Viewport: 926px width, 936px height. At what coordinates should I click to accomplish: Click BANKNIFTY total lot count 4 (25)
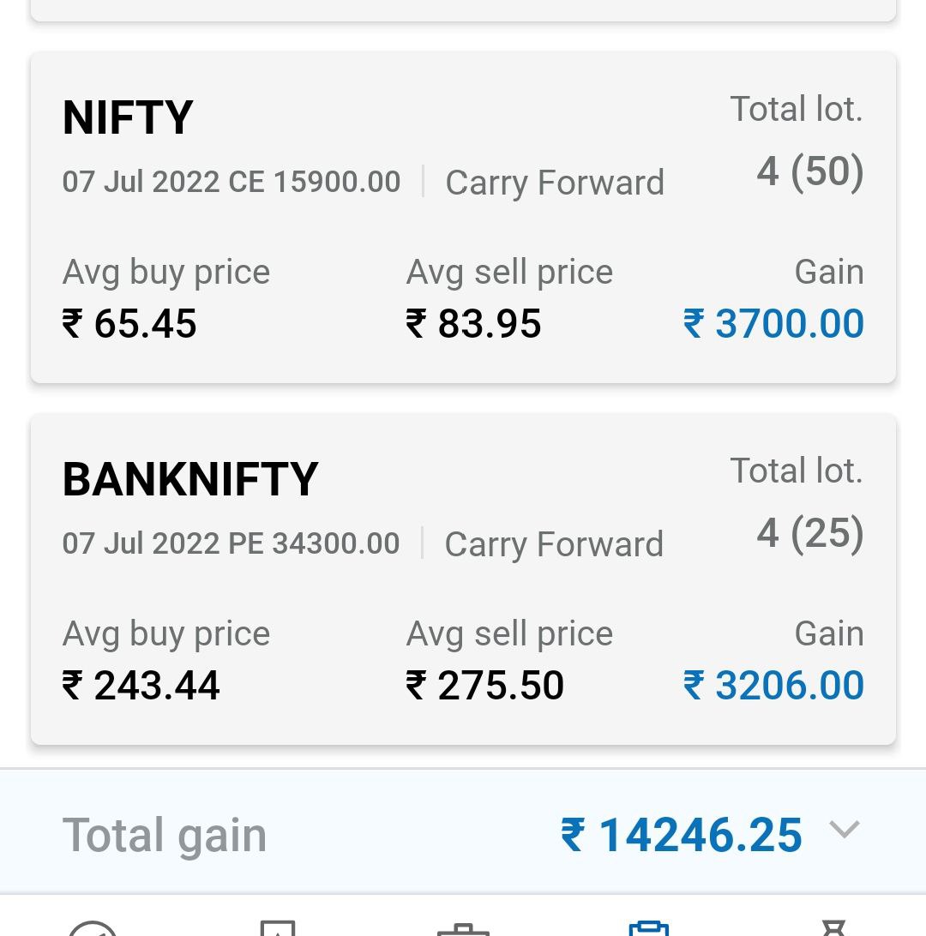coord(809,533)
